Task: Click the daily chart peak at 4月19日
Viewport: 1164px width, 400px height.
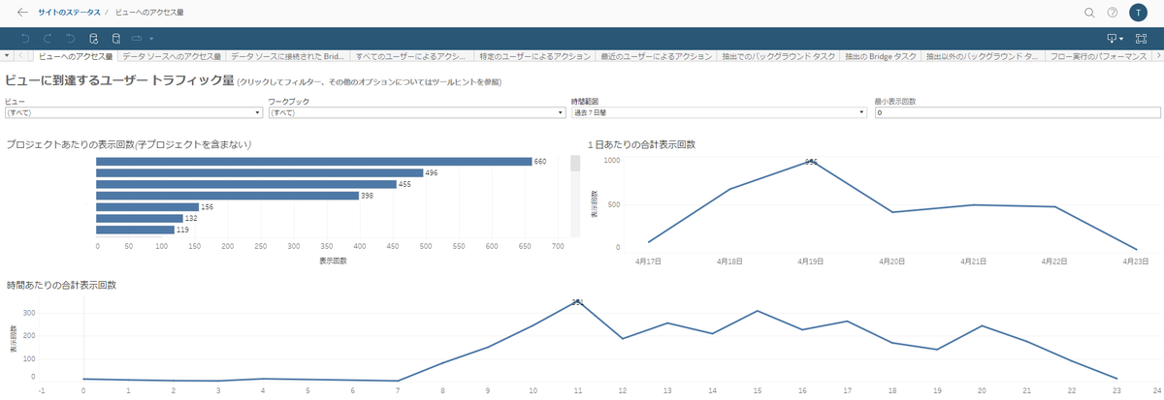Action: (x=811, y=162)
